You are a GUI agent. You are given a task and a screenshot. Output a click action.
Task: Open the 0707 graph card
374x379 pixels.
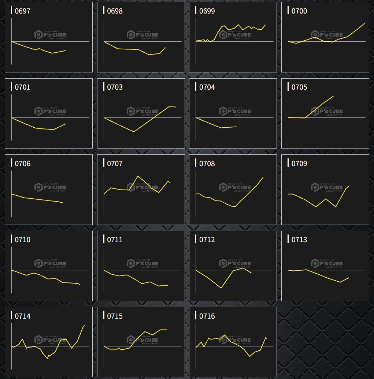(x=141, y=189)
